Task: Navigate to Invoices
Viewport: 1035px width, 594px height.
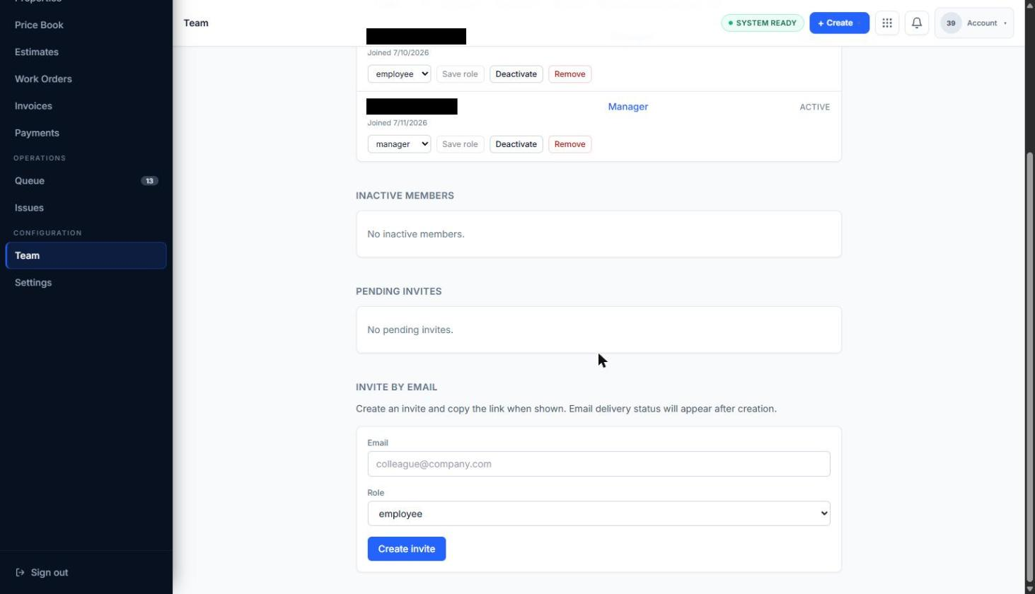Action: point(33,105)
